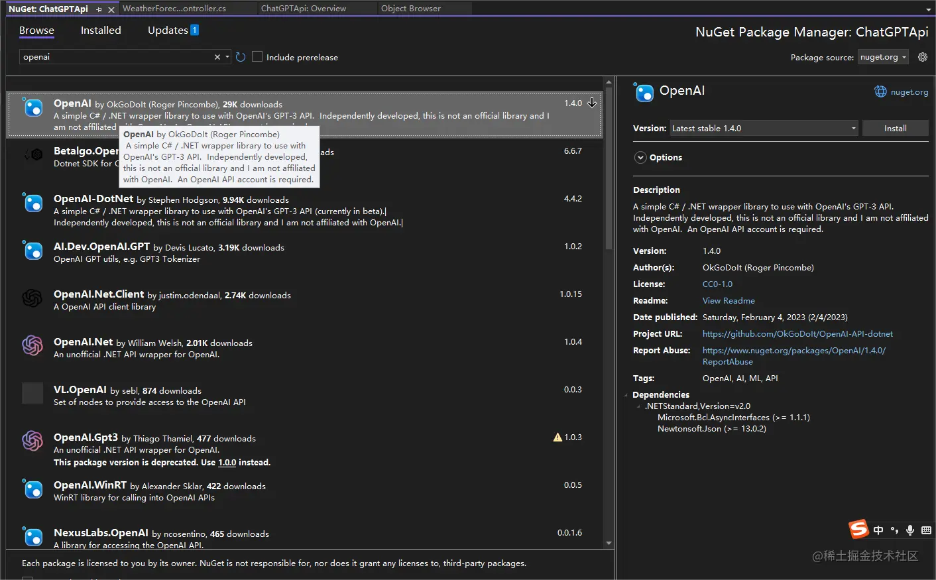This screenshot has height=580, width=936.
Task: Refresh the package search results
Action: 241,57
